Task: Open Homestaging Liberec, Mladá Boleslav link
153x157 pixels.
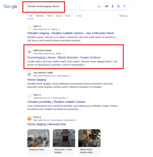Action: click(64, 58)
